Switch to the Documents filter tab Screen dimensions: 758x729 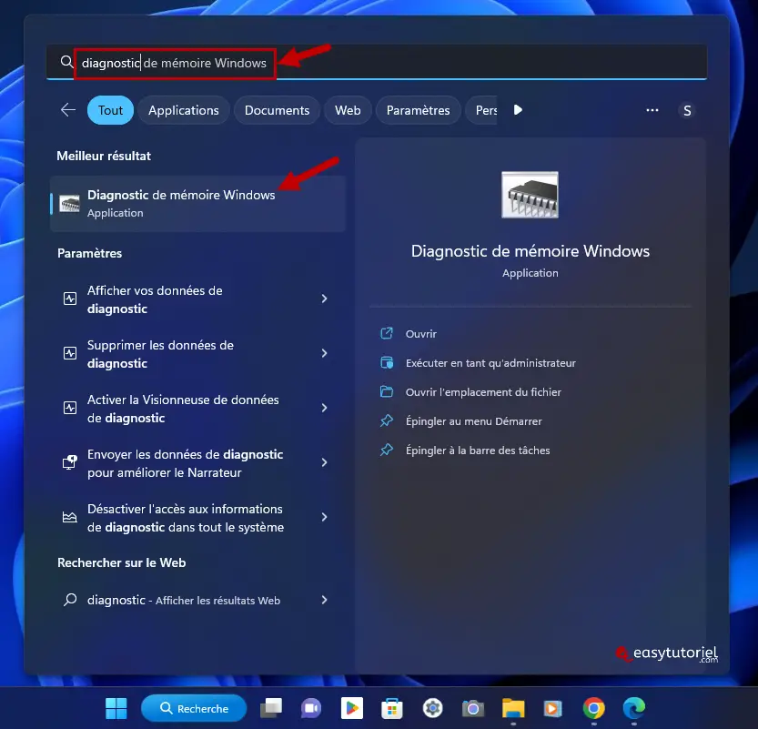[277, 110]
